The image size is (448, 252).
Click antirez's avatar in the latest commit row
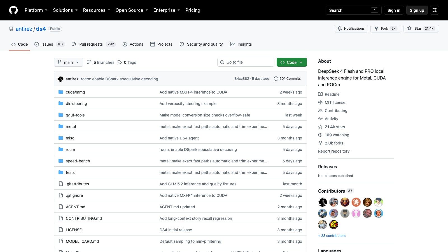(x=60, y=79)
